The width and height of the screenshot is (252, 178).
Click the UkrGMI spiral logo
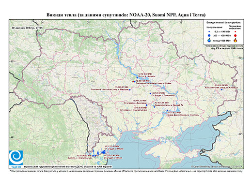tap(16, 158)
